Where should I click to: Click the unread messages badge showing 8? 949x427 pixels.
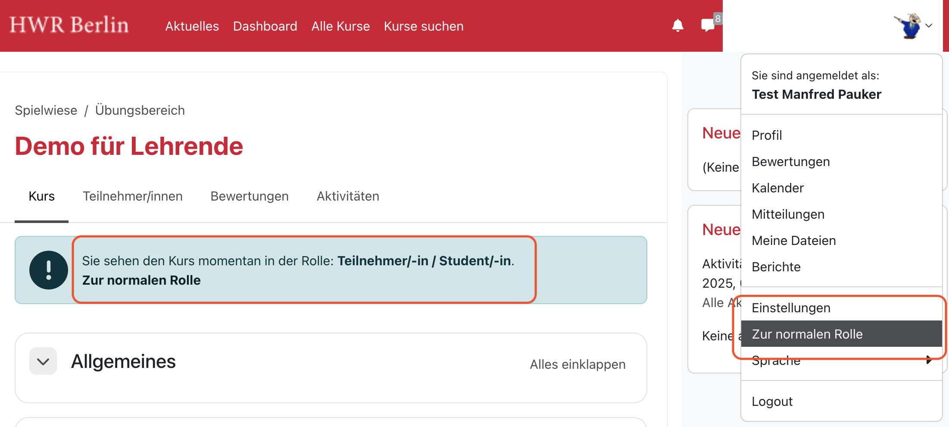coord(718,18)
